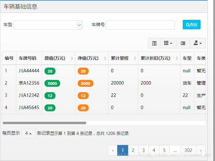Click the indent toggle-view icon
This screenshot has height=161, width=215.
click(183, 43)
